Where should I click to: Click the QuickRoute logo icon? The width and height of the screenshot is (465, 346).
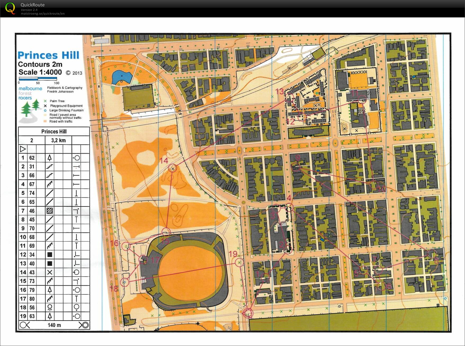coord(10,8)
